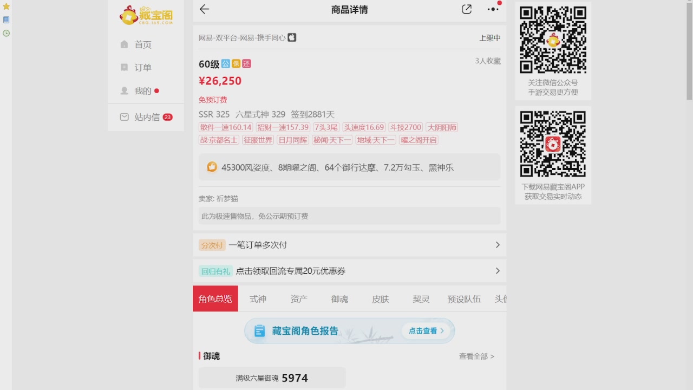
Task: Click the mail icon beside 站内信
Action: [125, 116]
